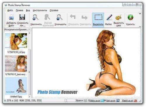Click the Добавить файл toolbar icon
146x107 pixels.
11,17
